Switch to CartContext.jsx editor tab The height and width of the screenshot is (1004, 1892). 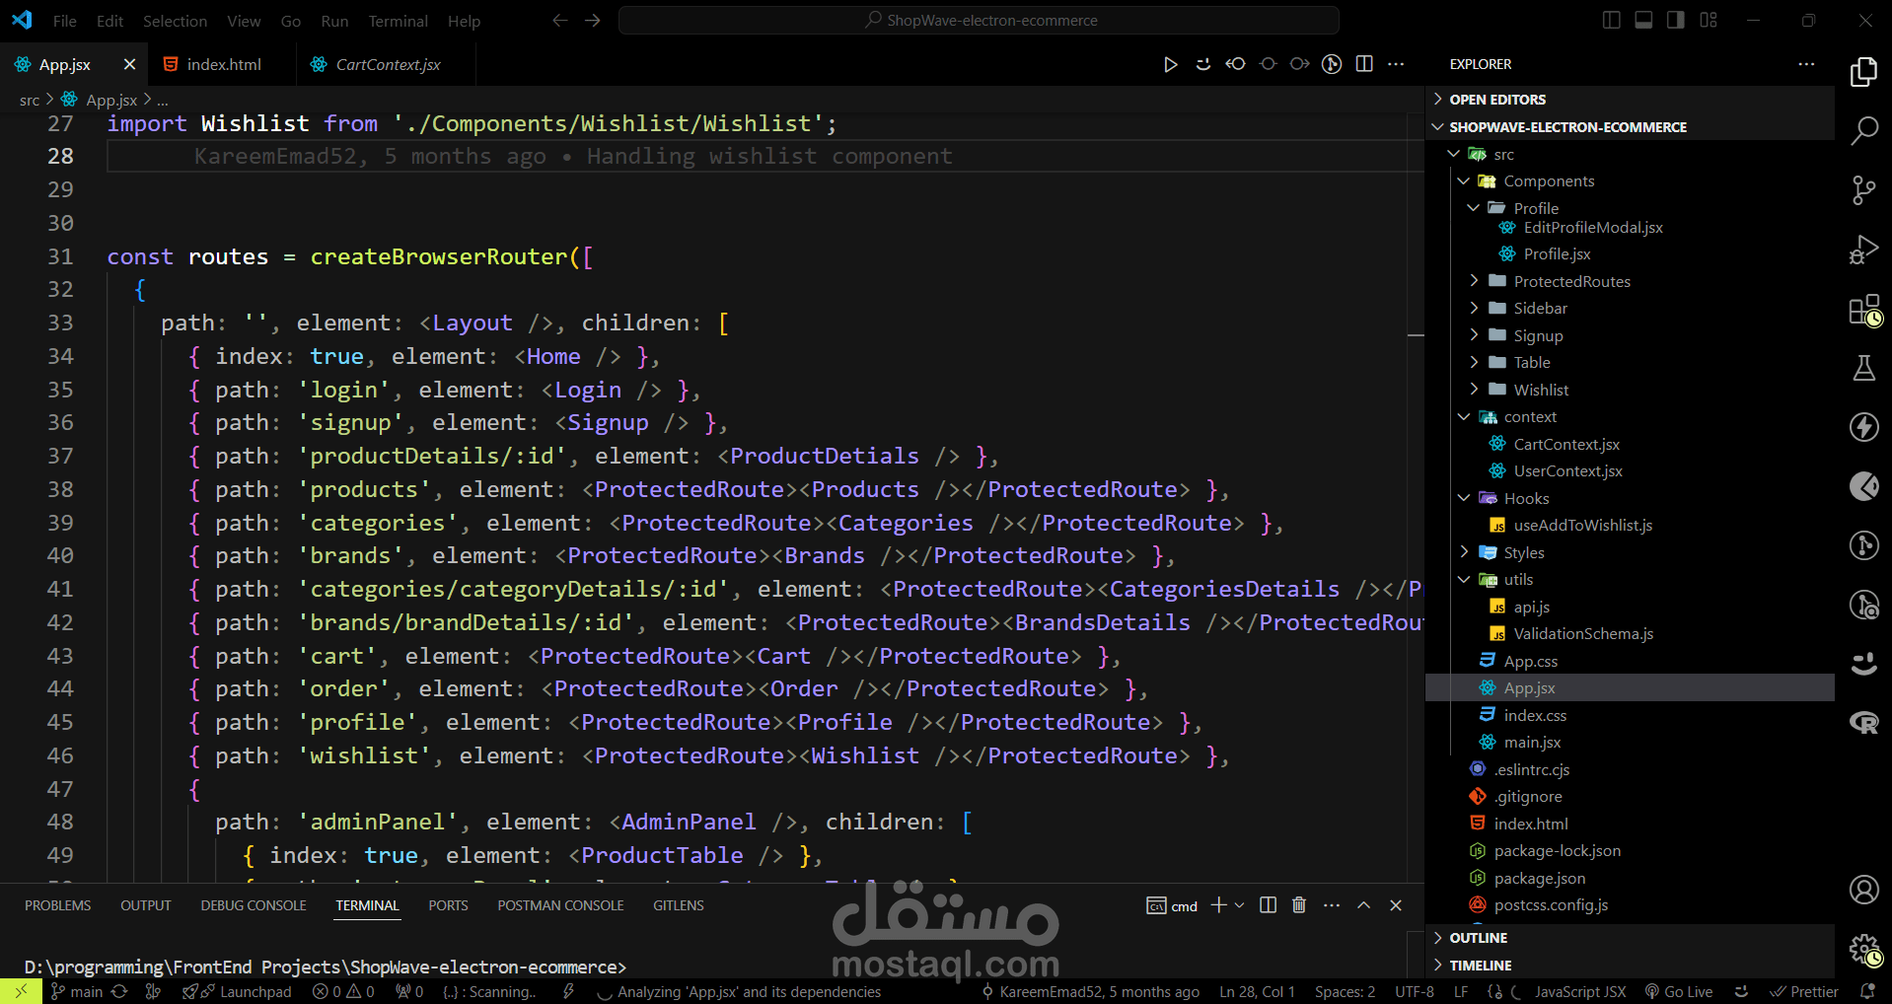point(388,64)
